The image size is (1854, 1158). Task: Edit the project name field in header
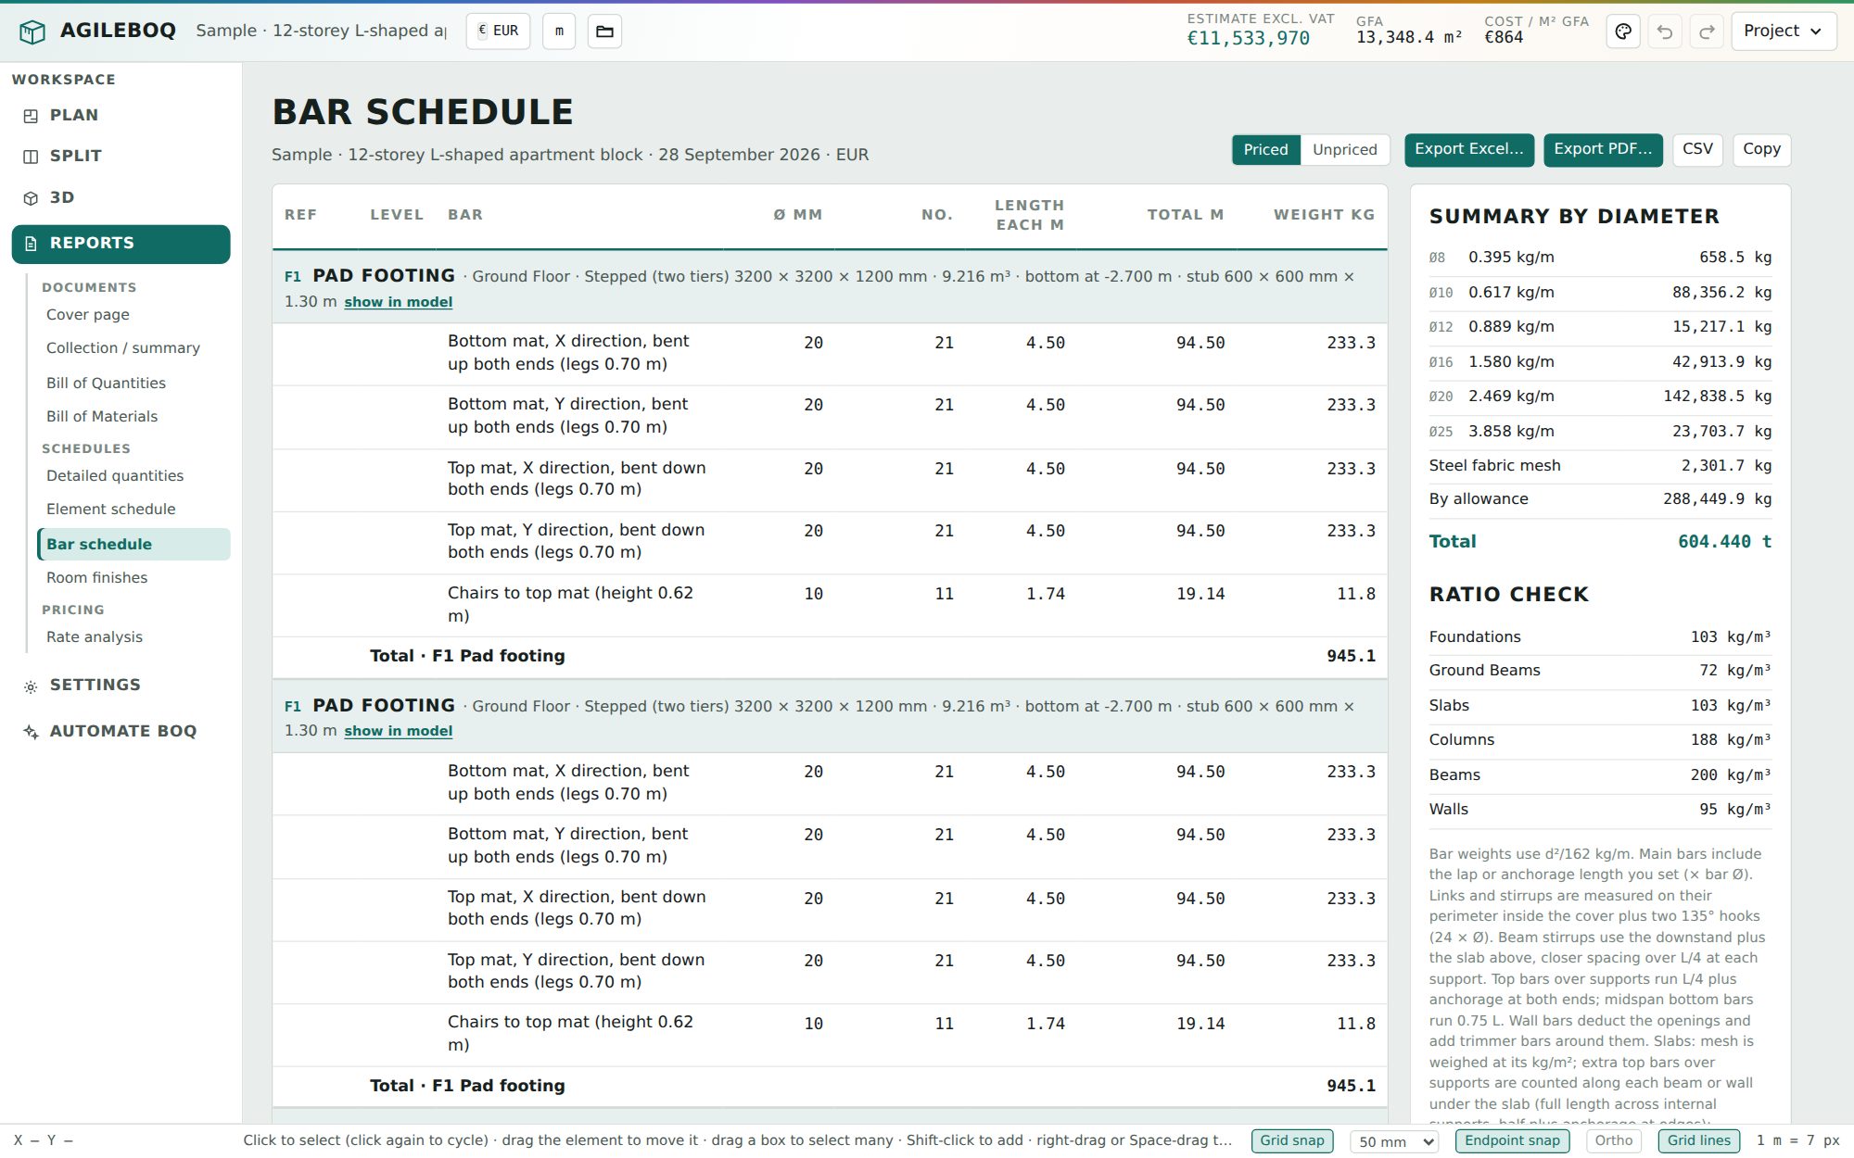pos(321,31)
